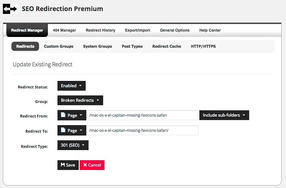Open the Help Center tab
The height and width of the screenshot is (188, 286).
click(x=210, y=30)
